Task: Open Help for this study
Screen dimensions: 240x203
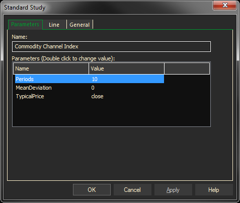Action: (x=214, y=190)
